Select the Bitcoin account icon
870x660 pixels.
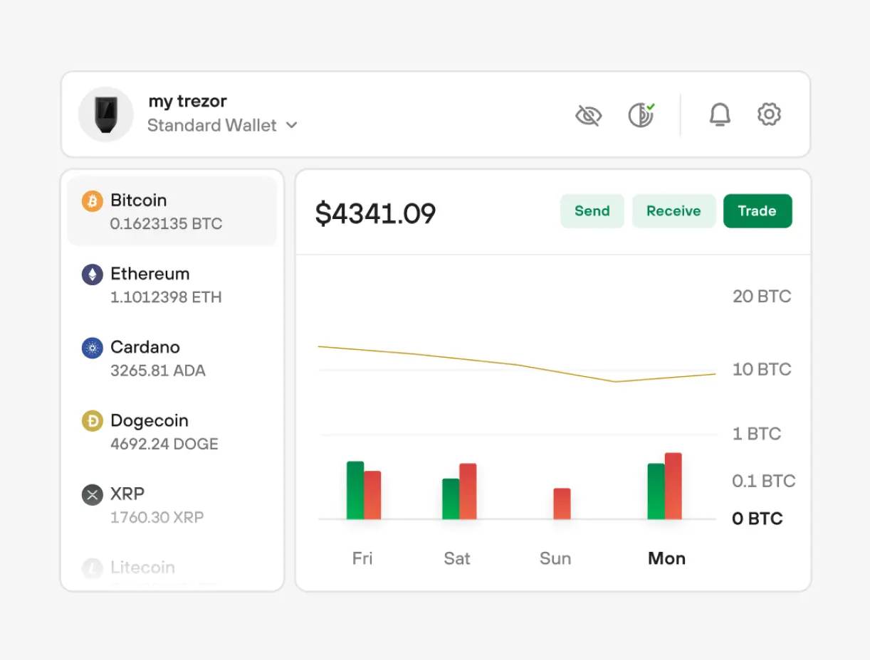pyautogui.click(x=91, y=201)
